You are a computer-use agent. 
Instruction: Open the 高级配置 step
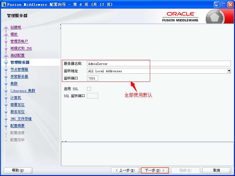[x=18, y=55]
